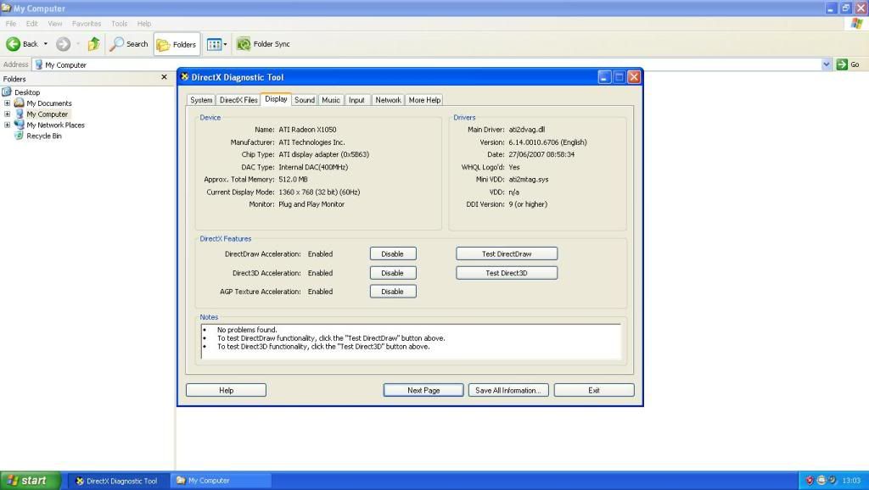Click the Forward arrow icon

63,44
